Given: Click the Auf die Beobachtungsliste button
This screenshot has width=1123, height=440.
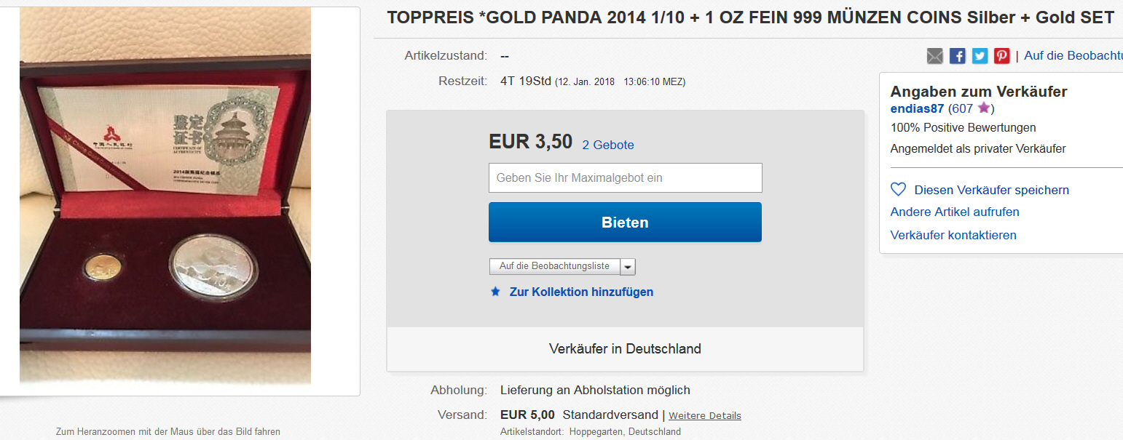Looking at the screenshot, I should point(554,266).
